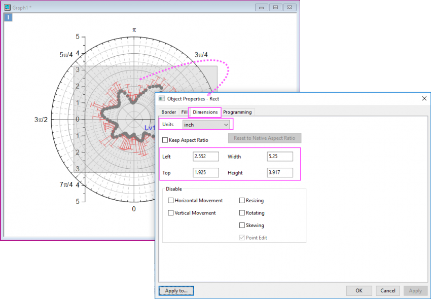
Task: Check the Skewing checkbox
Action: click(x=242, y=226)
